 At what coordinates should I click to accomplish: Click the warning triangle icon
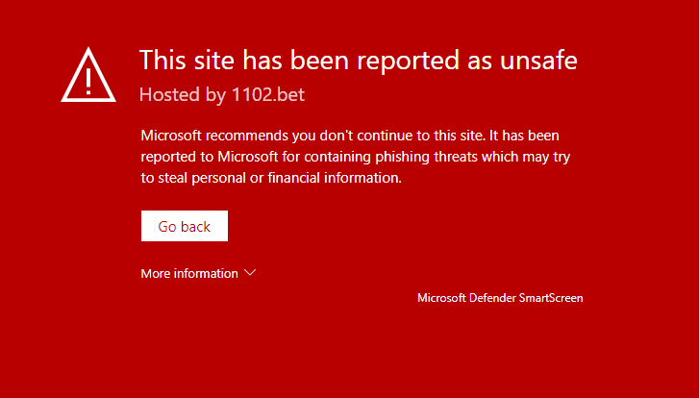pyautogui.click(x=88, y=74)
